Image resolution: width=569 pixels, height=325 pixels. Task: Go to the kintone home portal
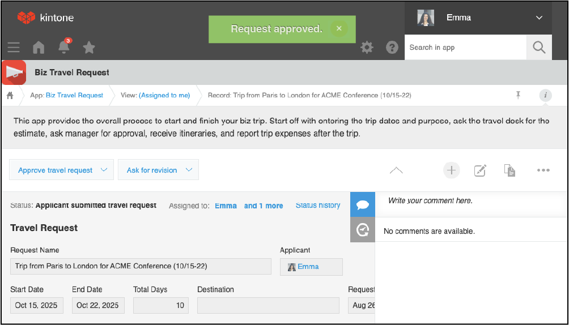(39, 48)
